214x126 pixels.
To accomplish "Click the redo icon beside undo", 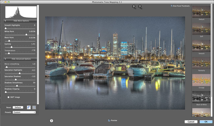I will coord(34,108).
